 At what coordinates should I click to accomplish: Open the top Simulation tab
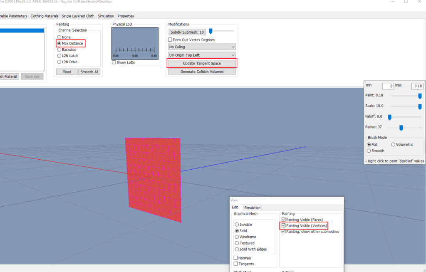pos(106,16)
